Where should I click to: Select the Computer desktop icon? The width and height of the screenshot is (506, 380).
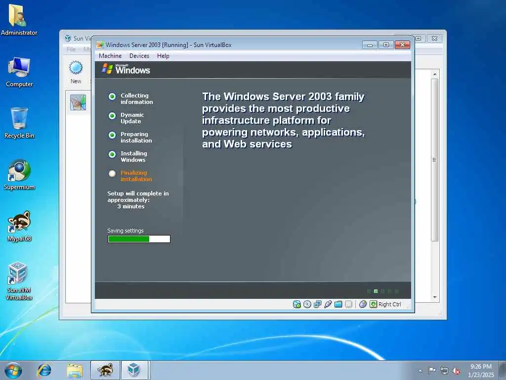[19, 72]
